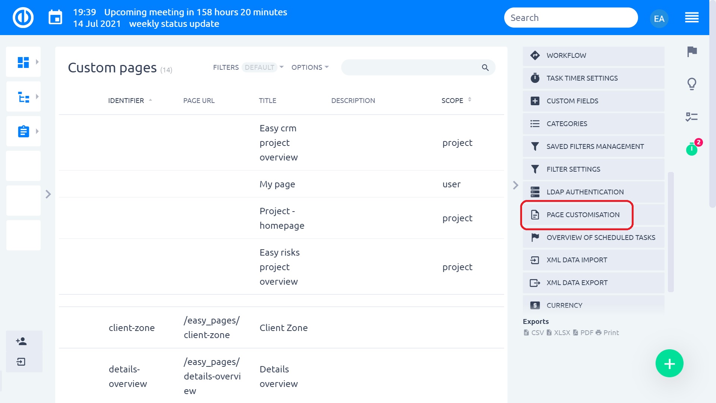Open Task Timer Settings
The height and width of the screenshot is (403, 716).
(593, 78)
